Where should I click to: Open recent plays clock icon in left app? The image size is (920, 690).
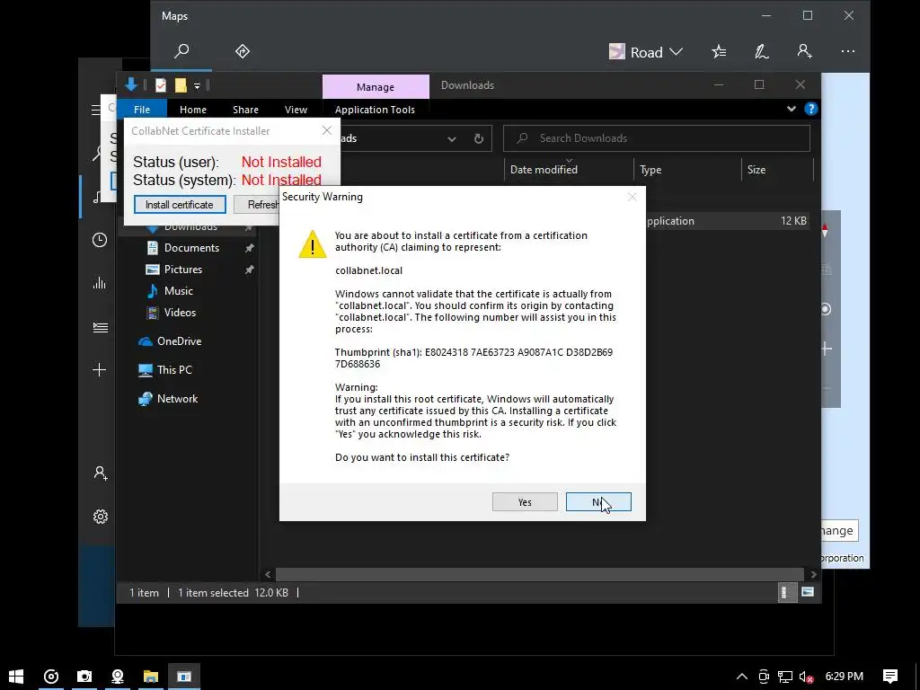pyautogui.click(x=100, y=239)
